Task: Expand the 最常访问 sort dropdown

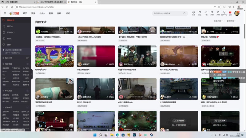Action: 231,21
